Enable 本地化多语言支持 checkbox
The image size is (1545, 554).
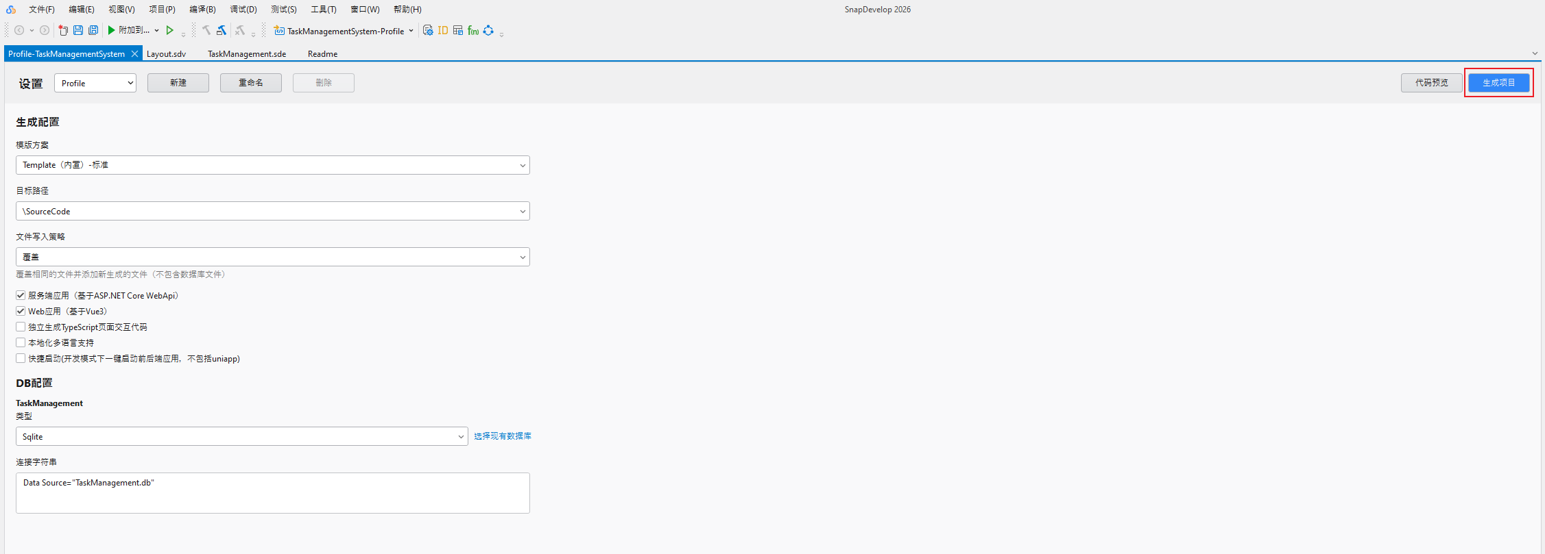(21, 342)
